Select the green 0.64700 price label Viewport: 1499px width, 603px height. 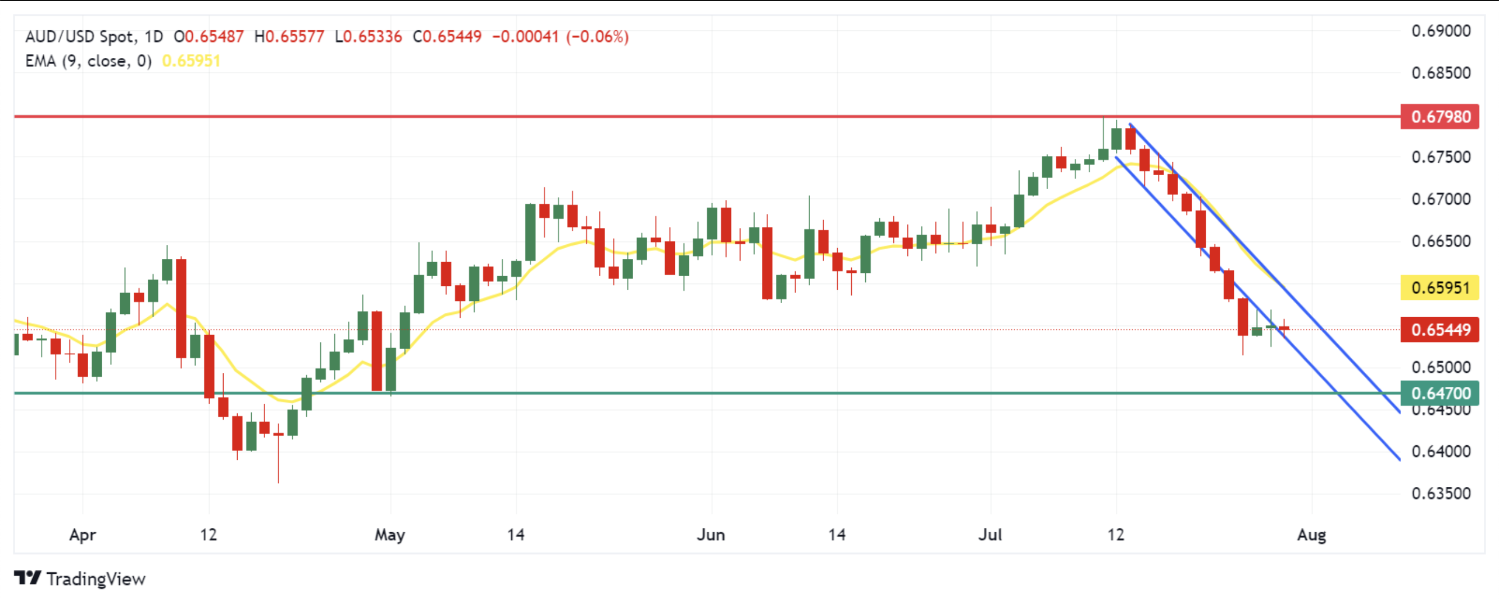click(x=1439, y=393)
